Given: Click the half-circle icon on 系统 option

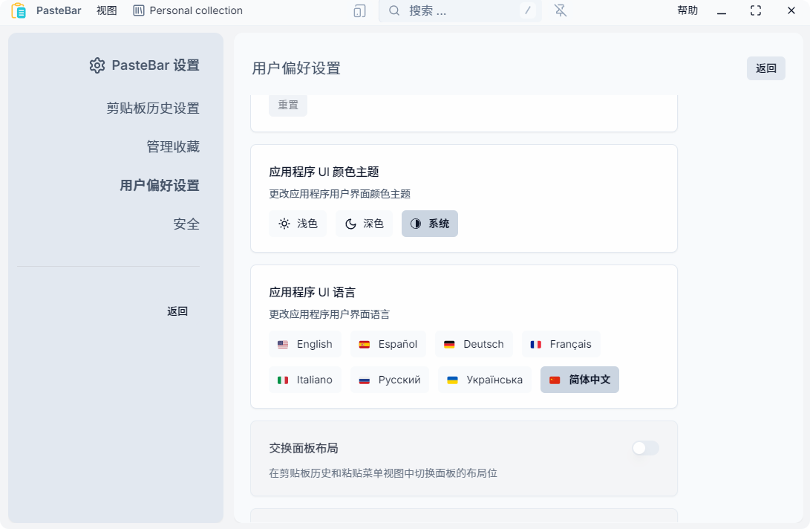Looking at the screenshot, I should [416, 224].
